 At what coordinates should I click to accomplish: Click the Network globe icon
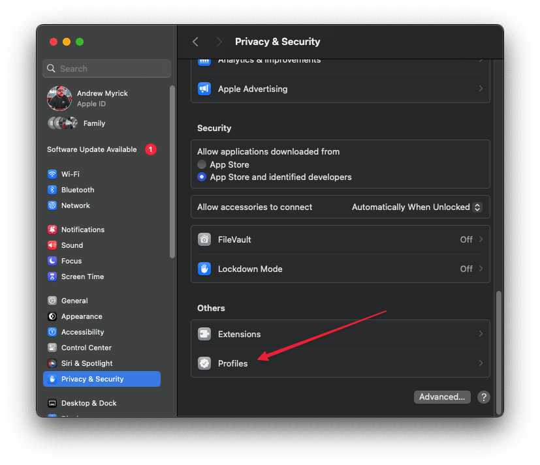(52, 205)
